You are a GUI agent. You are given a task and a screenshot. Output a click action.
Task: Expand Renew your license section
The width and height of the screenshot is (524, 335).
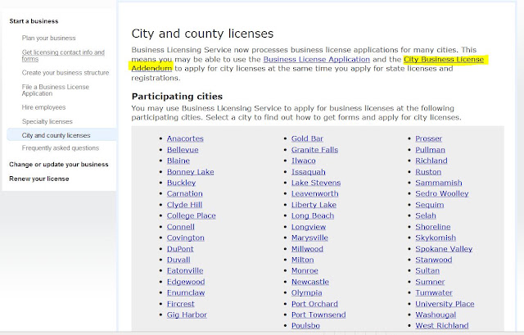click(39, 179)
